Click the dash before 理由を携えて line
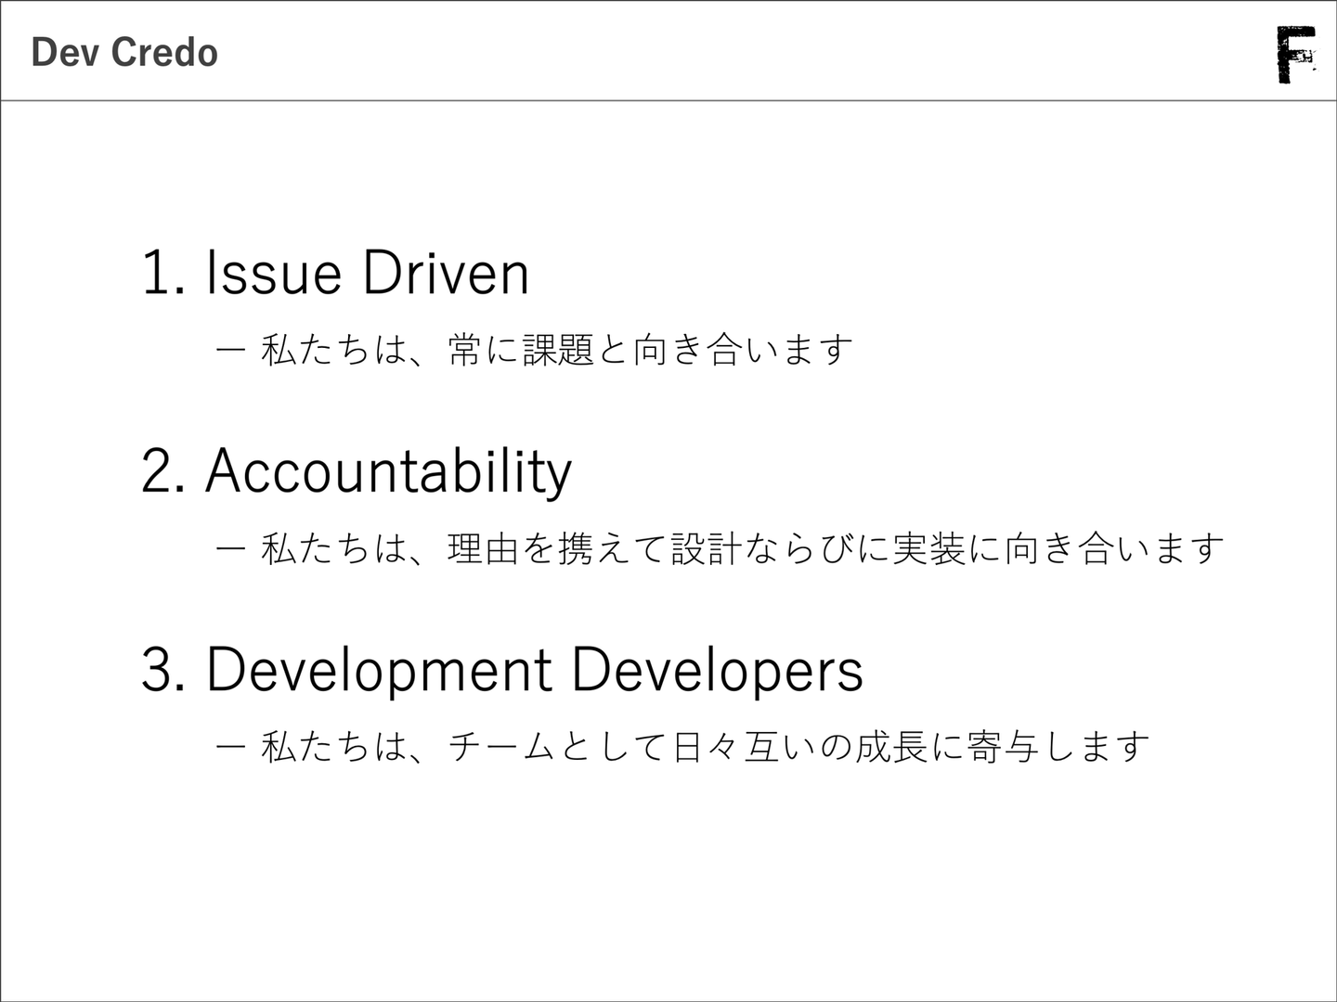The image size is (1337, 1002). 230,548
